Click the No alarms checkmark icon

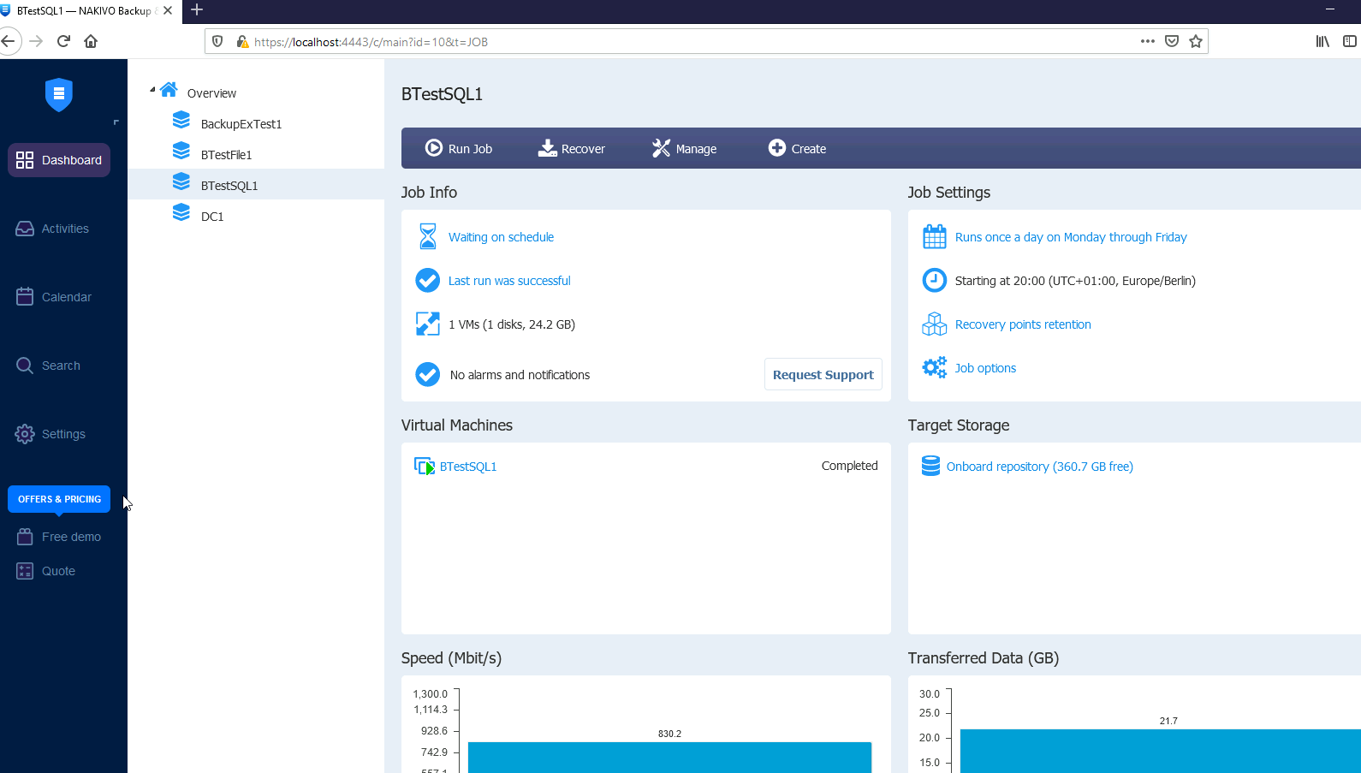point(427,374)
